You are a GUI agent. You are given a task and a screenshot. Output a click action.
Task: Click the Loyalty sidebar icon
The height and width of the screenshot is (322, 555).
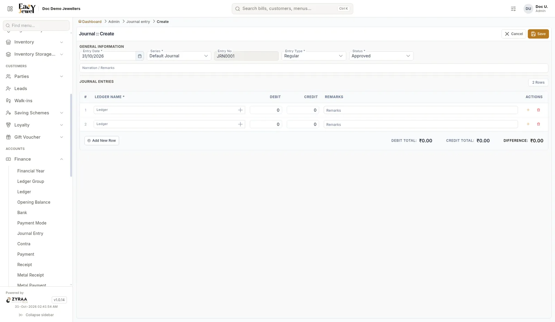click(x=8, y=125)
